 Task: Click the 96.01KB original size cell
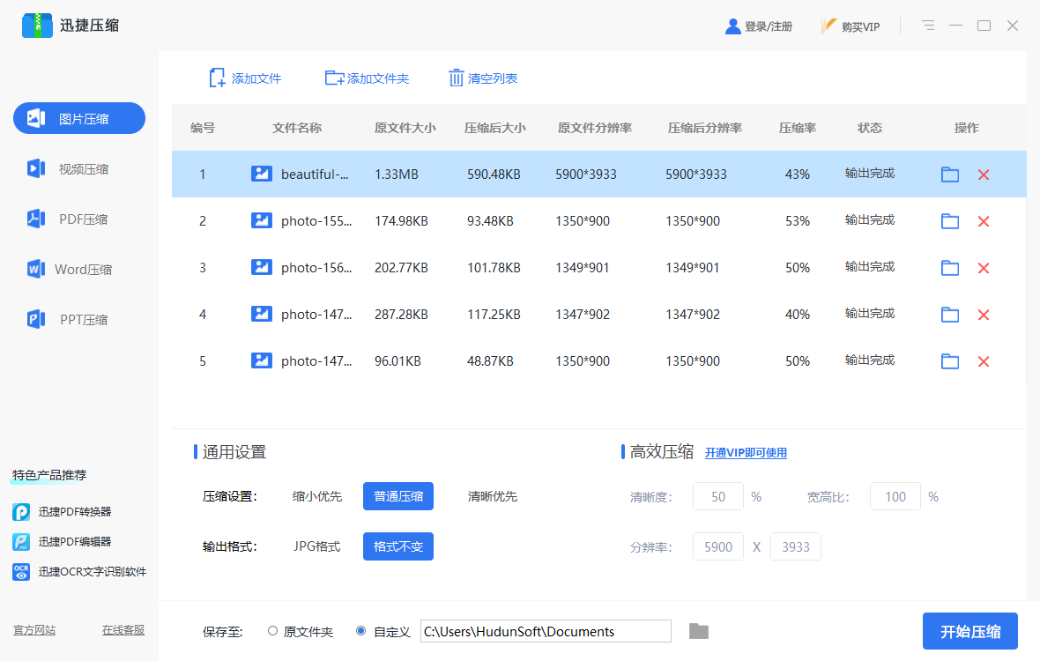coord(398,361)
